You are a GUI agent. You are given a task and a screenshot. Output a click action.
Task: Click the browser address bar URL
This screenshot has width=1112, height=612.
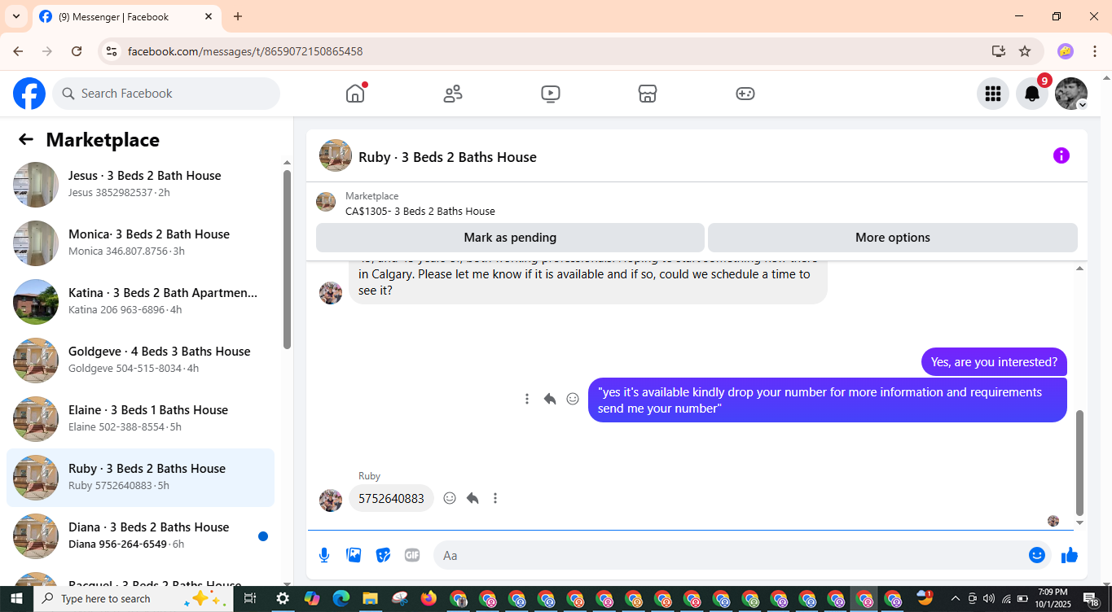245,51
